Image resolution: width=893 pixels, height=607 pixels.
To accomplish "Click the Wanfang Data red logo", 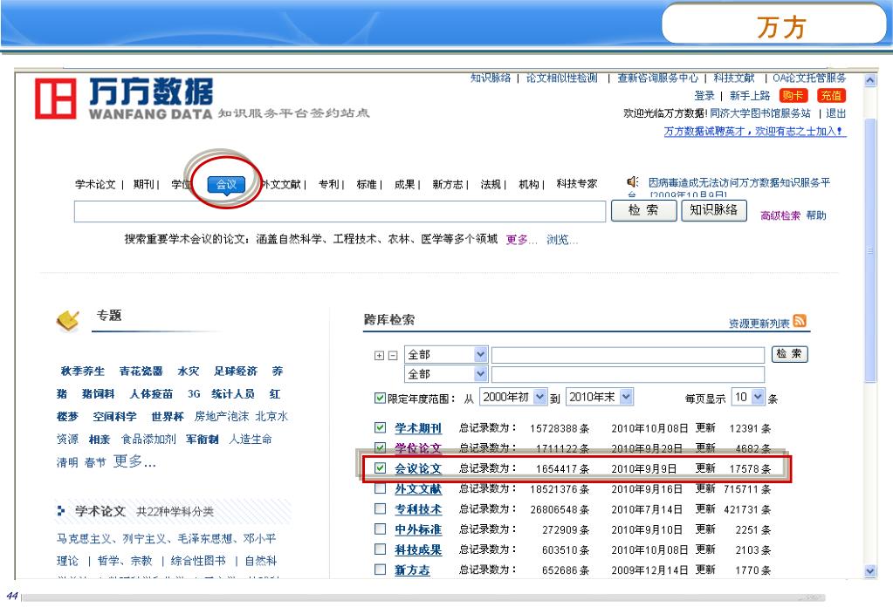I will (55, 99).
